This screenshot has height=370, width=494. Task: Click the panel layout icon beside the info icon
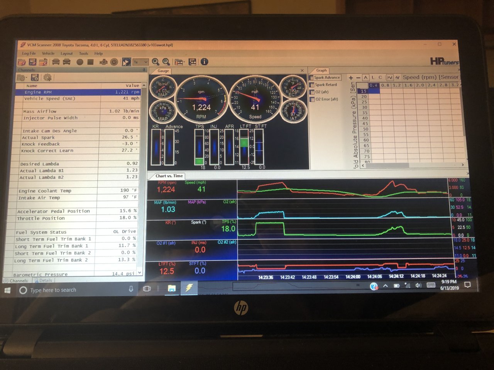click(192, 62)
